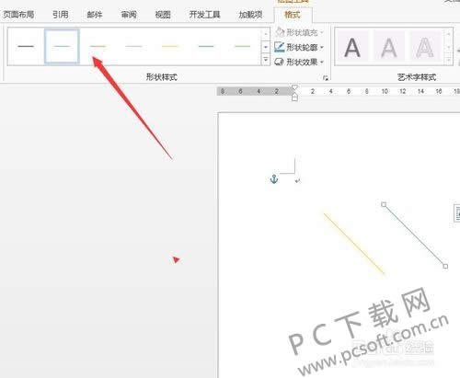Switch to the 审阅 tab
The height and width of the screenshot is (378, 460).
129,14
